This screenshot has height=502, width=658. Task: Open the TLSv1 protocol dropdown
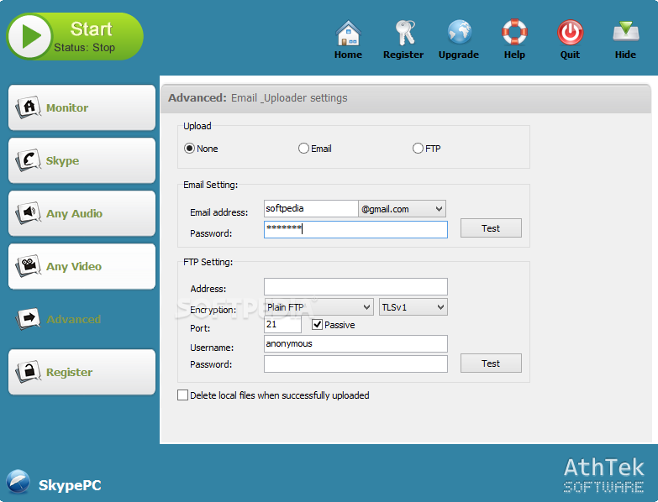(413, 307)
